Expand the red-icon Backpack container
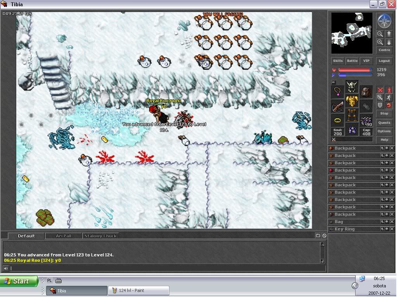 (x=387, y=170)
